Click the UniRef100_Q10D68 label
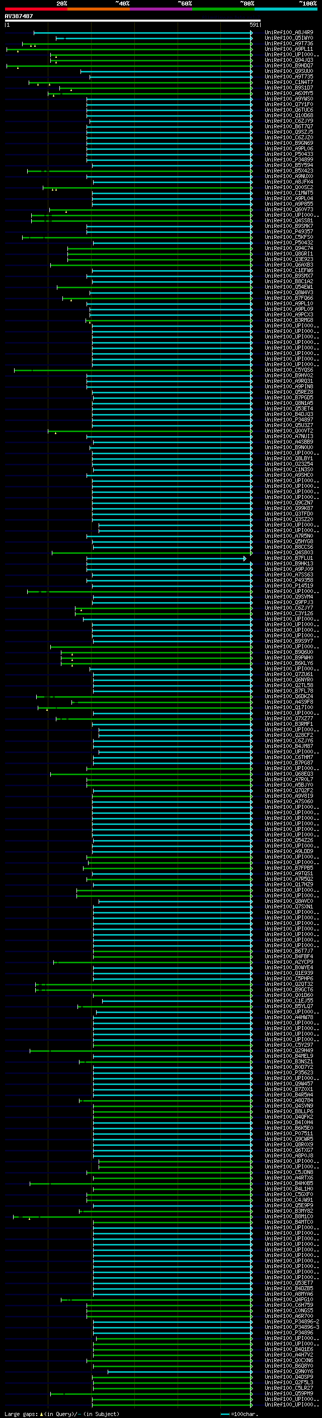Image resolution: width=322 pixels, height=1418 pixels. (x=289, y=116)
